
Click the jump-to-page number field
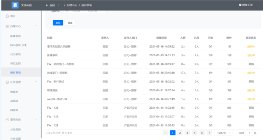[x=249, y=133]
